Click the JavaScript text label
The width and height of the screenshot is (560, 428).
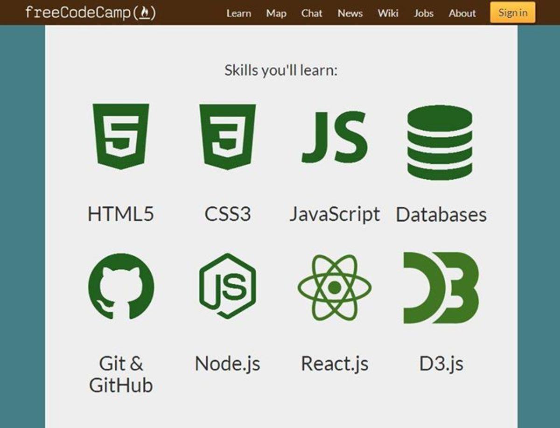pyautogui.click(x=335, y=214)
